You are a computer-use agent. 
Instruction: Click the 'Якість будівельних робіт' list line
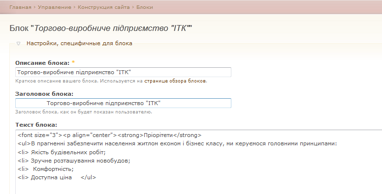tap(62, 152)
